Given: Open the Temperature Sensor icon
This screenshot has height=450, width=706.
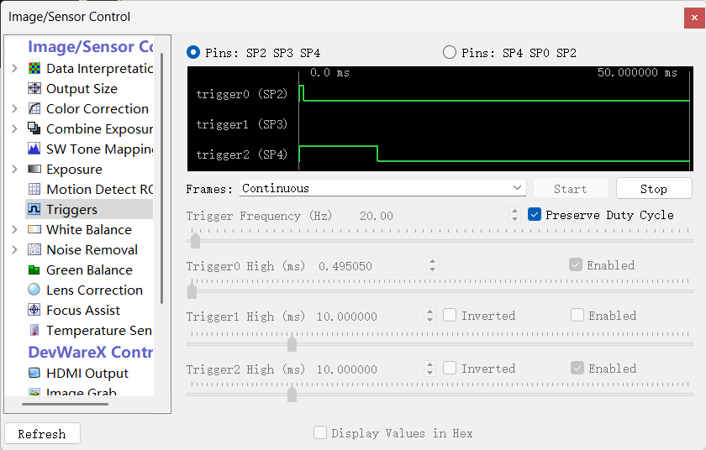Looking at the screenshot, I should coord(34,331).
